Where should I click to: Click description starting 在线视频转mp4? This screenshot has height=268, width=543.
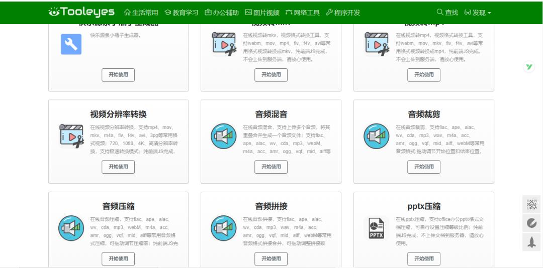pyautogui.click(x=440, y=47)
